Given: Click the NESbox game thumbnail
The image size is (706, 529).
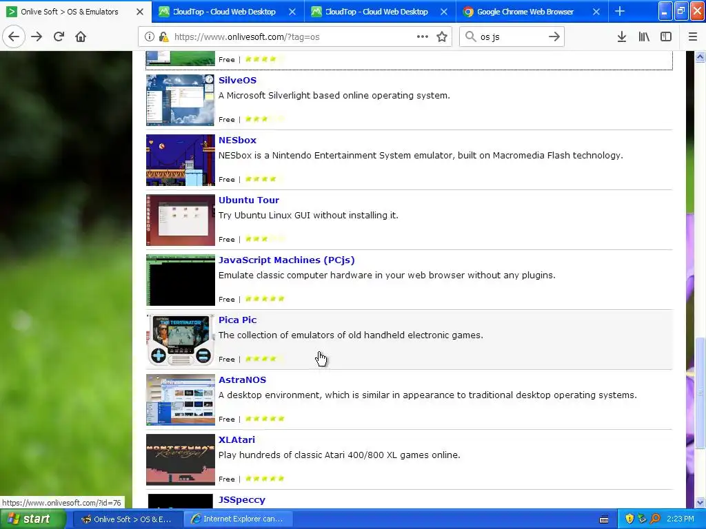Looking at the screenshot, I should point(181,160).
